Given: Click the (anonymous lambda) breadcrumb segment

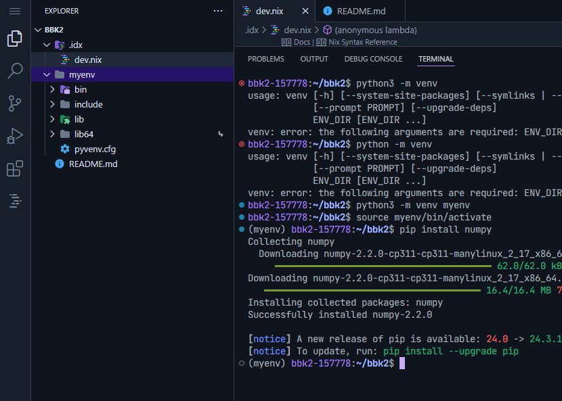Looking at the screenshot, I should pyautogui.click(x=376, y=30).
